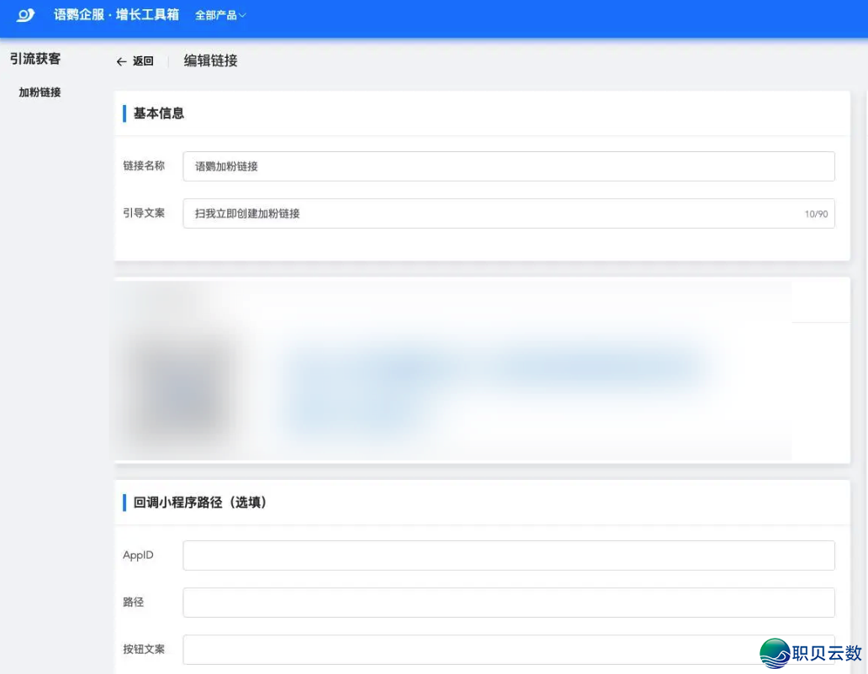
Task: Focus the AppID input field
Action: coord(508,556)
